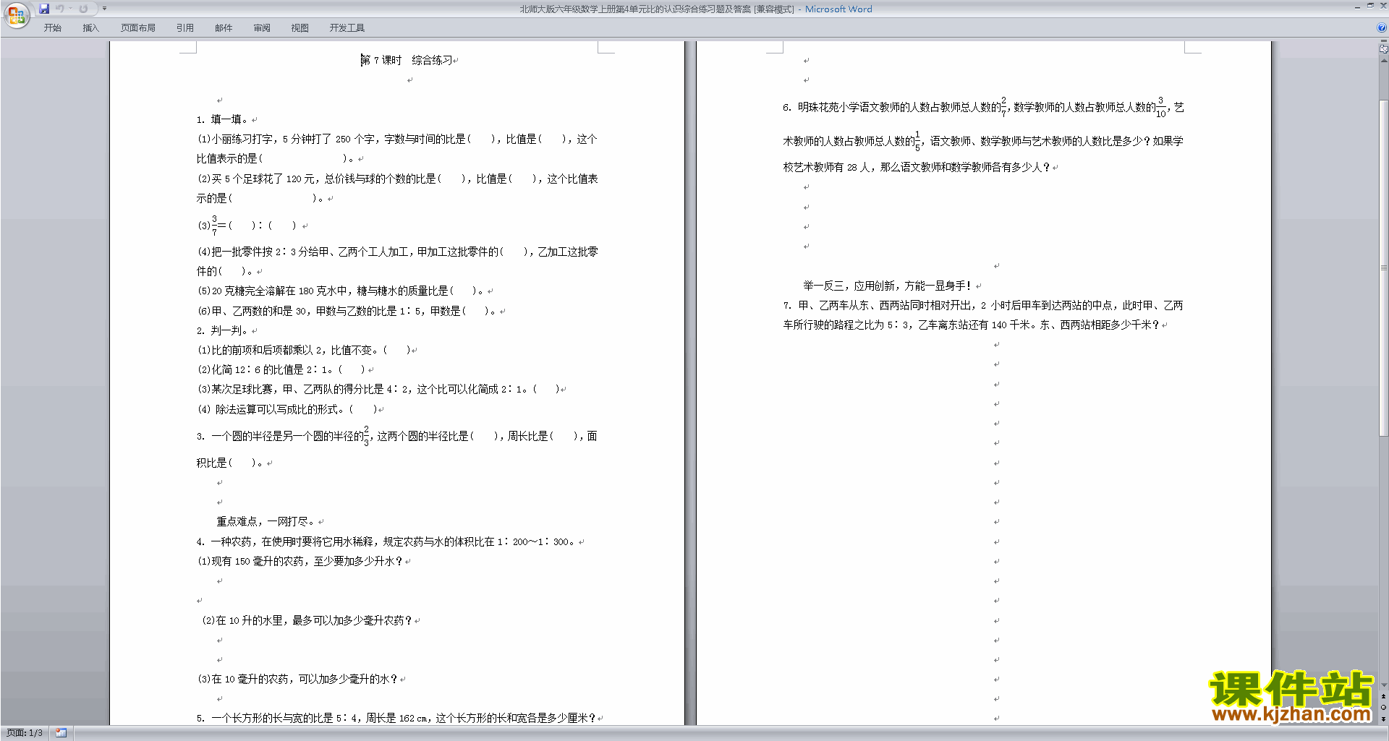Click the heading 2. 判一判。
The image size is (1389, 741).
click(223, 330)
